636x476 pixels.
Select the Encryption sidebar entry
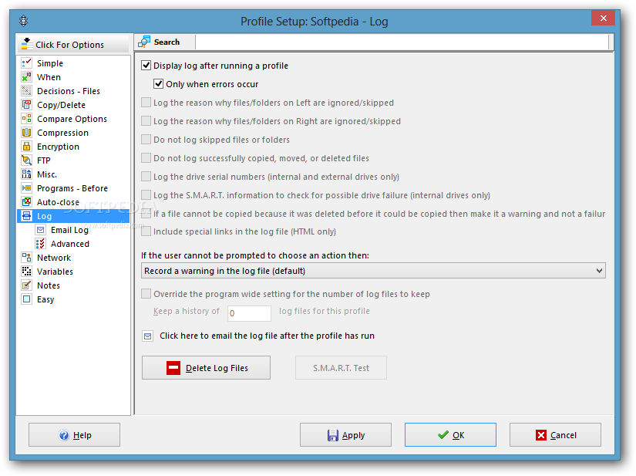(x=58, y=147)
